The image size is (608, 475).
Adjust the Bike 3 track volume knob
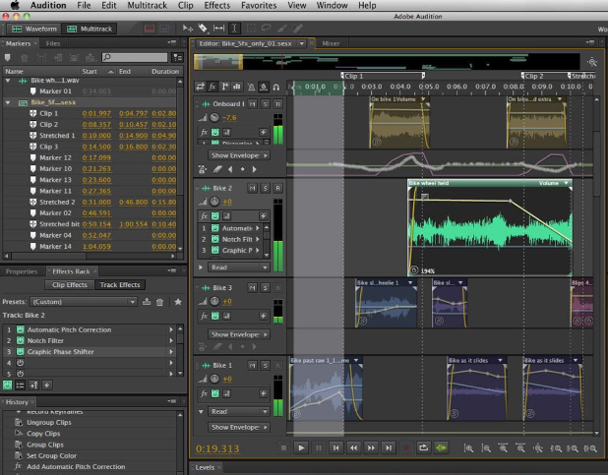pos(214,301)
